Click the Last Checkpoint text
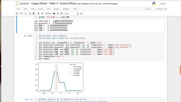 point(89,4)
